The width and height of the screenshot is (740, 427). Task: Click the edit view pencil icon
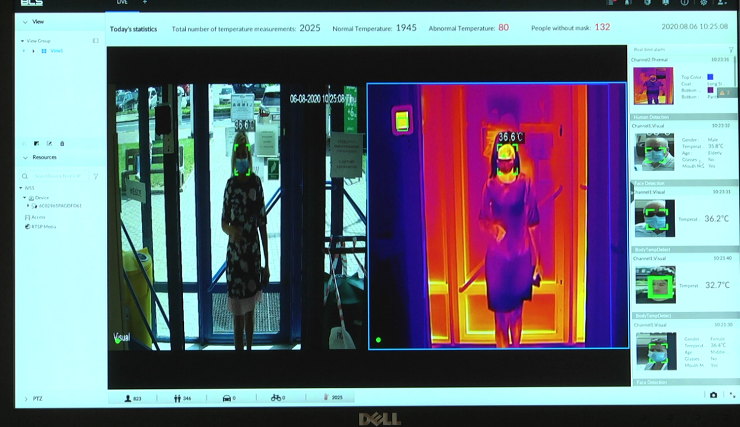pos(49,144)
